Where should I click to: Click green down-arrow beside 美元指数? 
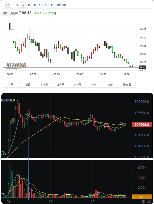pyautogui.click(x=20, y=12)
